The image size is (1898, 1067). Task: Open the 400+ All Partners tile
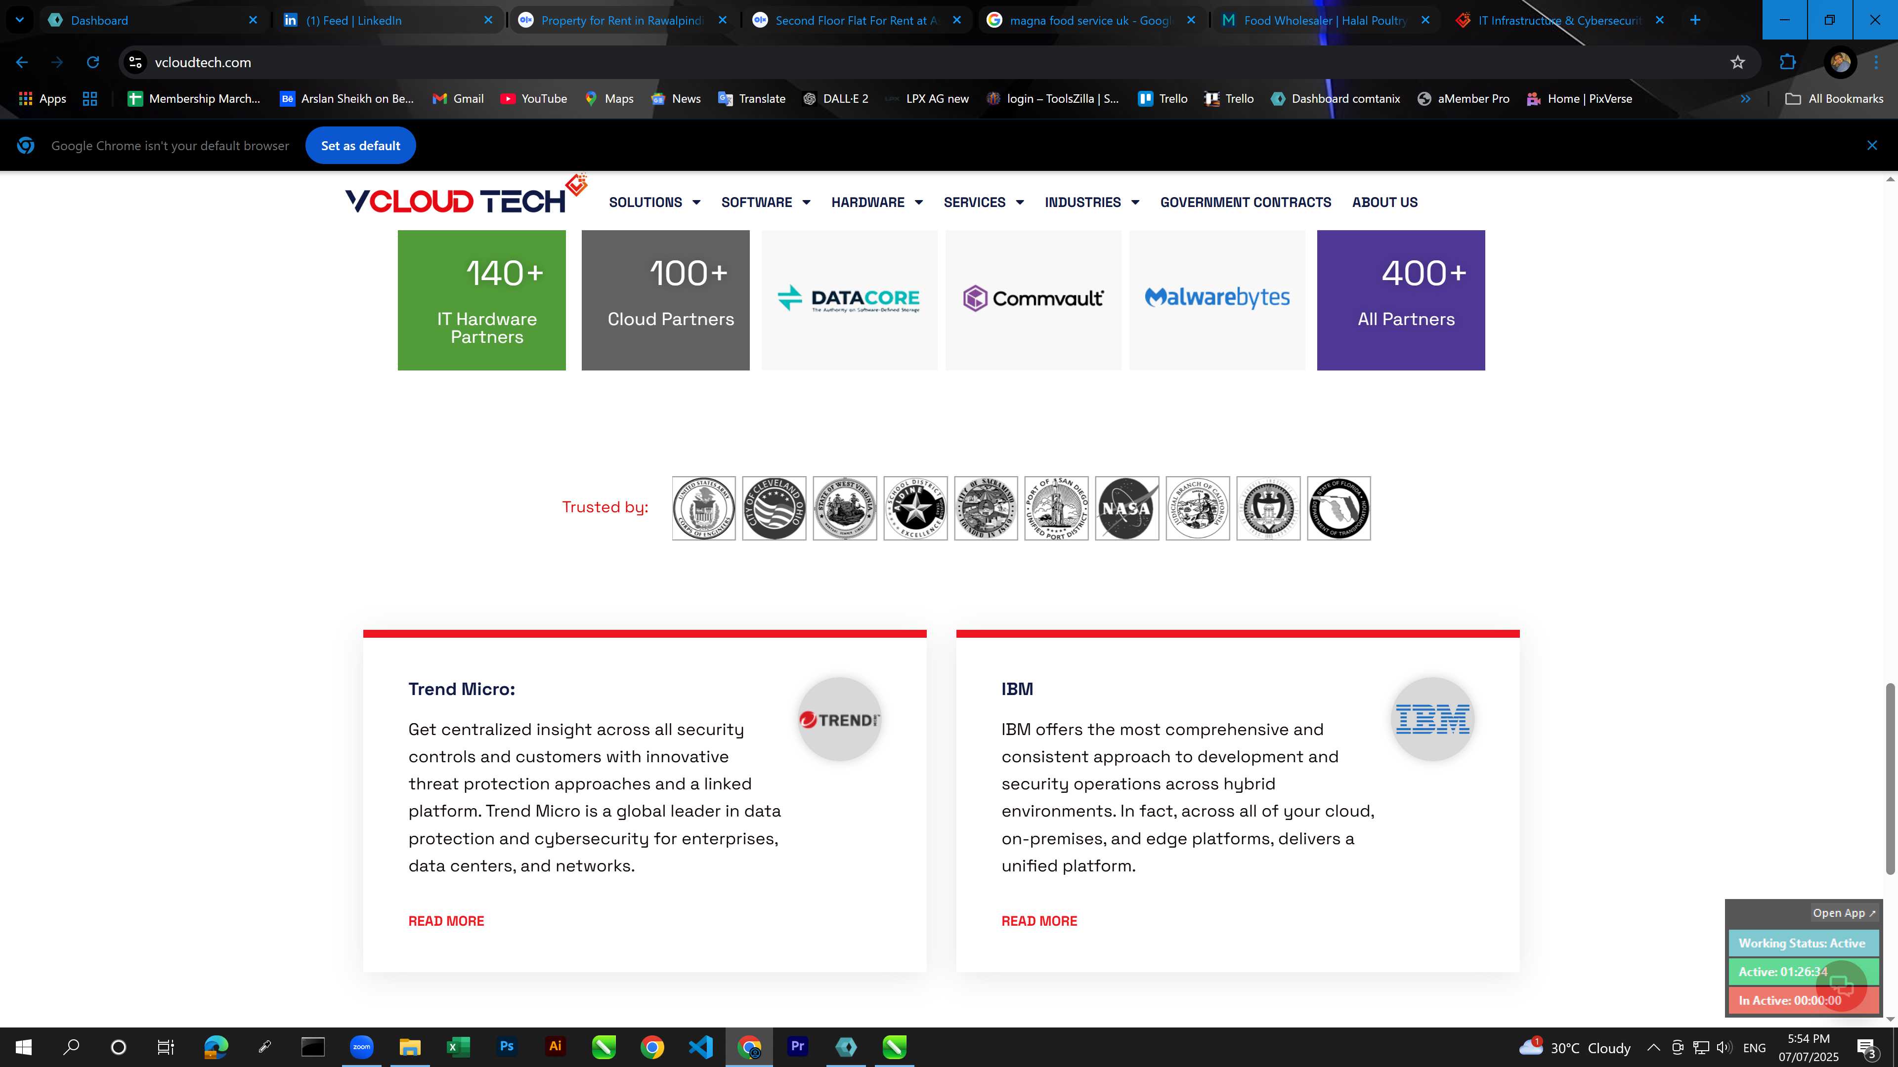1401,300
